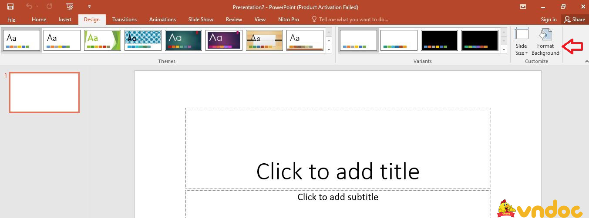Click the Redo icon in quick access
This screenshot has width=589, height=218.
49,7
